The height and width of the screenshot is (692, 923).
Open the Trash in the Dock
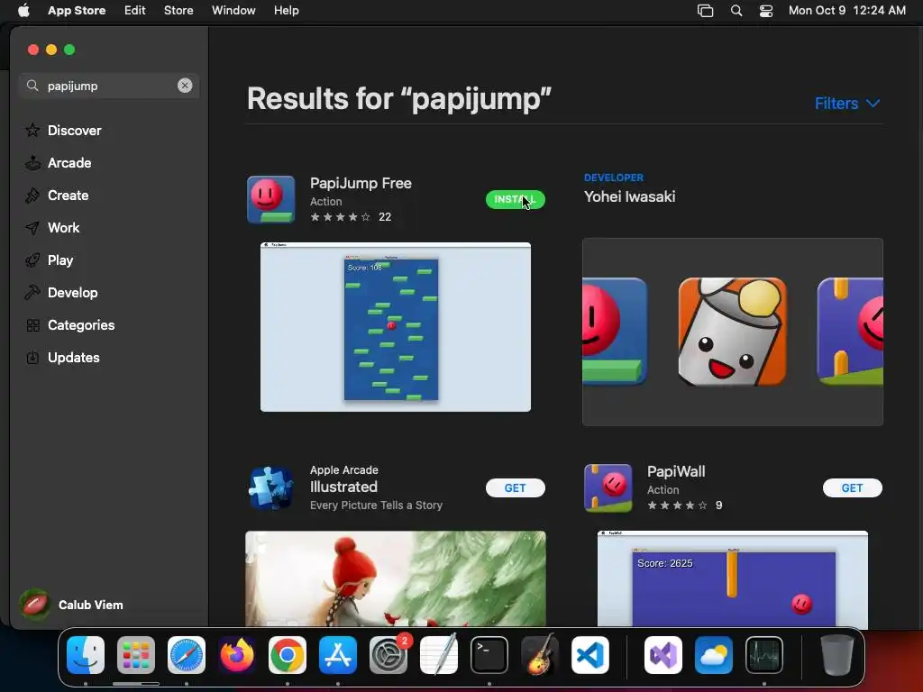(x=836, y=655)
